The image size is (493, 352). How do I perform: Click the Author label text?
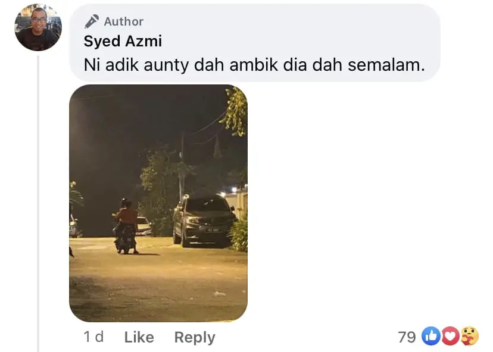coord(124,21)
